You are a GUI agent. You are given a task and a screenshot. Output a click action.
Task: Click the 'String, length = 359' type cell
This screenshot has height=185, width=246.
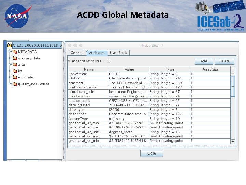point(169,83)
